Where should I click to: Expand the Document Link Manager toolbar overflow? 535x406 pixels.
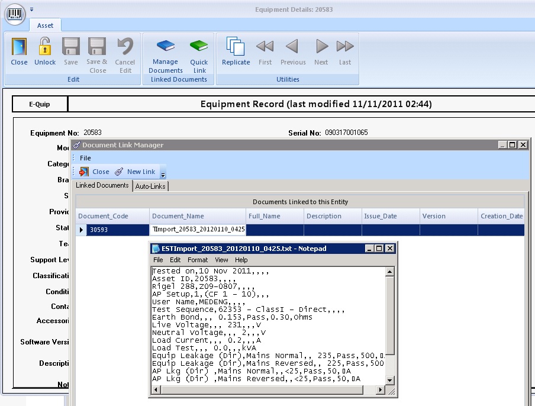click(163, 172)
